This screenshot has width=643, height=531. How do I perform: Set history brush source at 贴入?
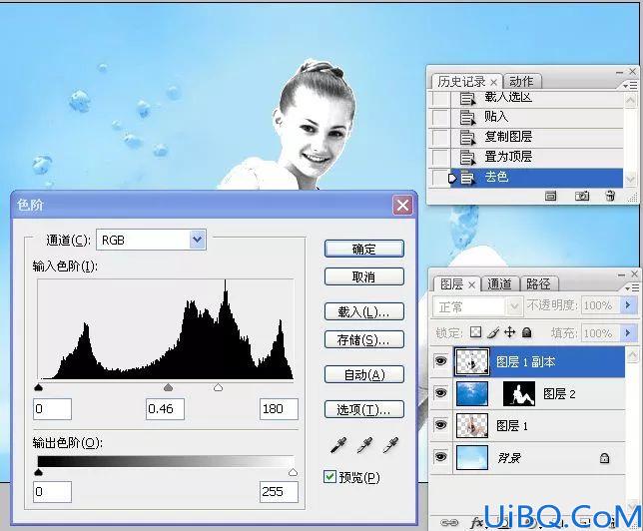440,118
